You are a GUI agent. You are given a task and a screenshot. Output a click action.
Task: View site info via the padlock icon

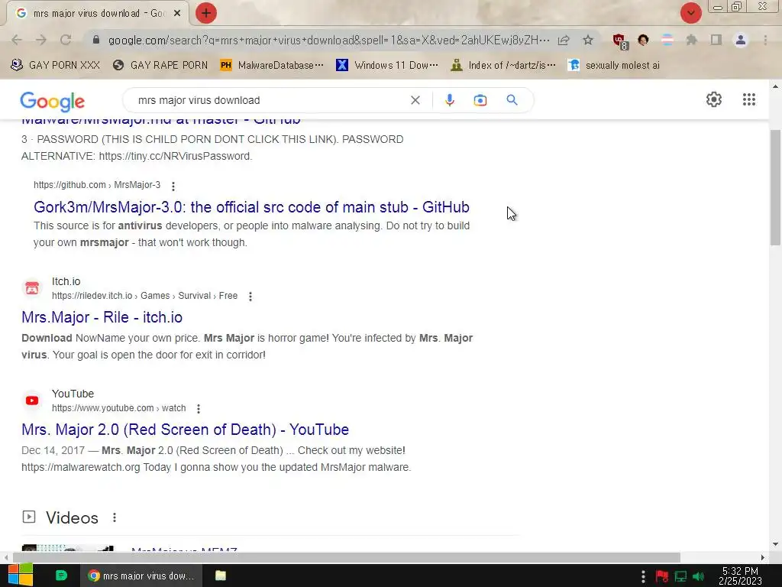pyautogui.click(x=96, y=40)
